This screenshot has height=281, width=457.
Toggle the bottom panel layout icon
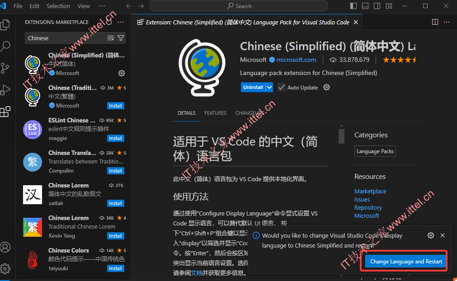point(365,6)
